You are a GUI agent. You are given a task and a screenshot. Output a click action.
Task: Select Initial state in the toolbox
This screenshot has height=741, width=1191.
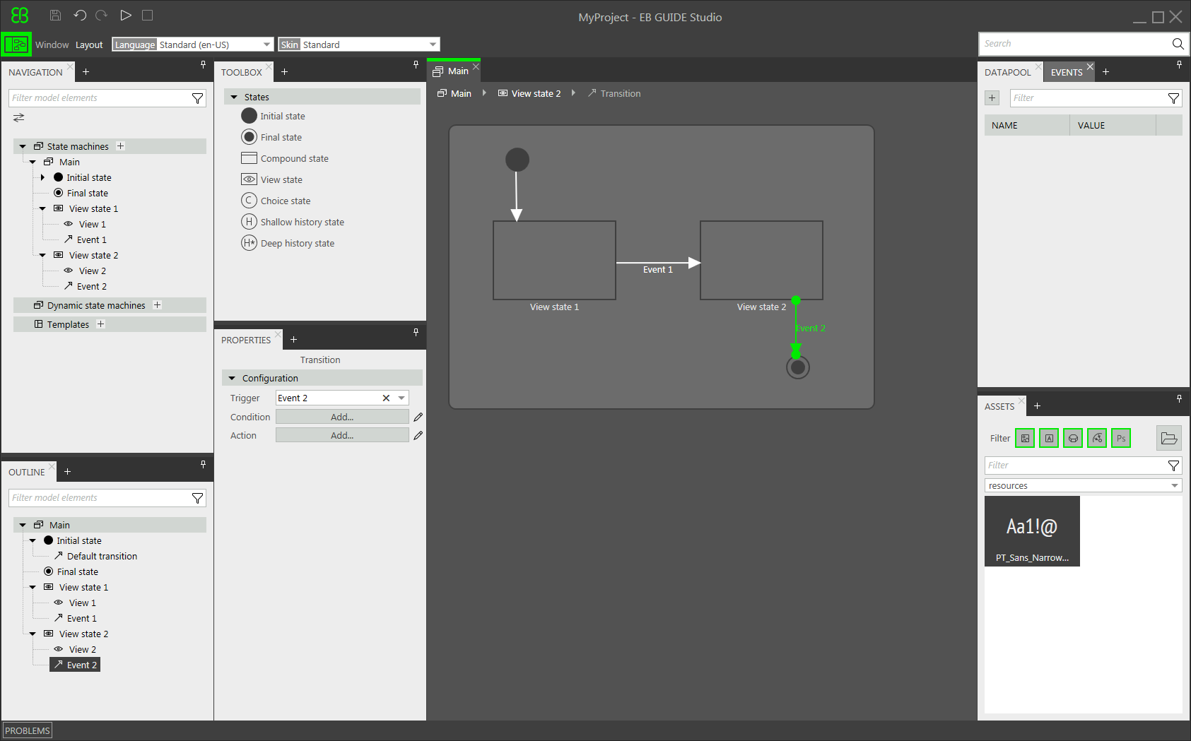click(274, 116)
